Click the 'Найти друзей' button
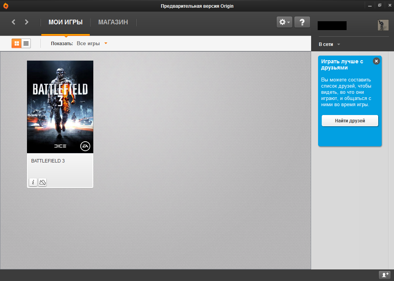 coord(350,121)
